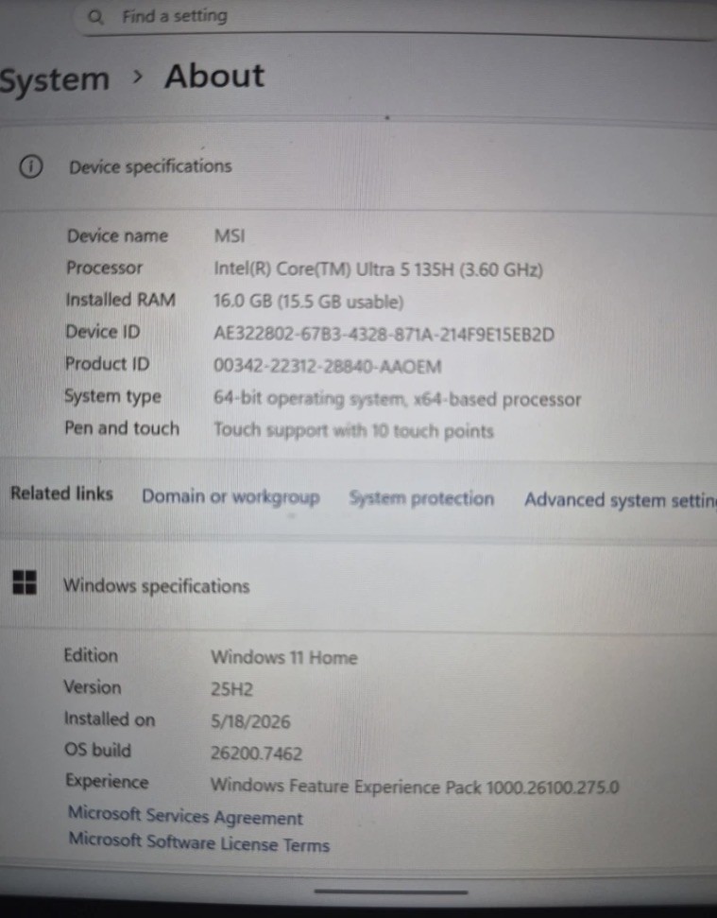Select the Version label

(93, 687)
